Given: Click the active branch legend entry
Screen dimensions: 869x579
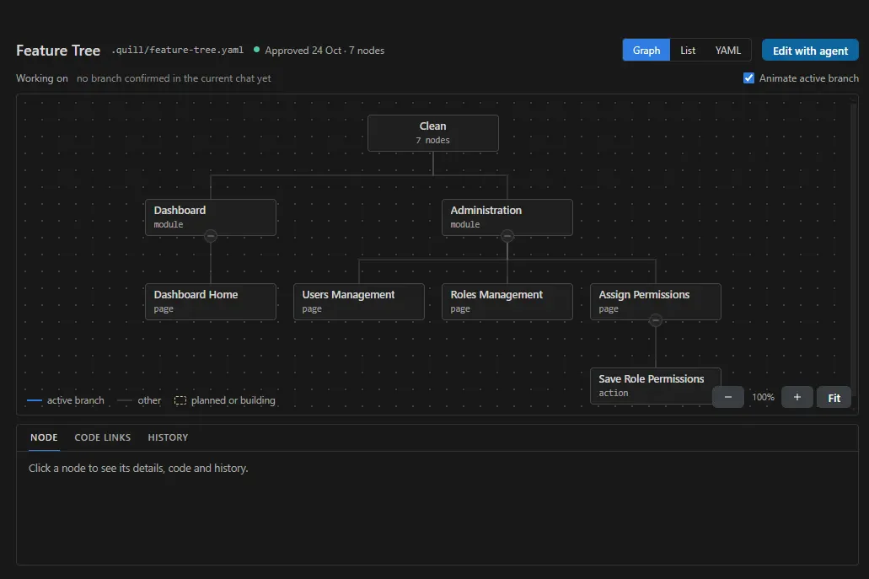Looking at the screenshot, I should point(66,400).
